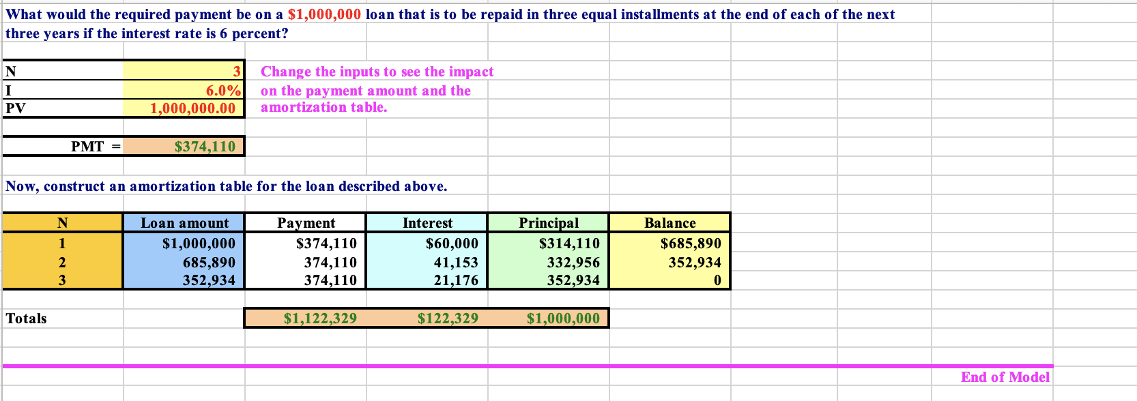Click the final balance cell 0
This screenshot has height=401, width=1137.
(670, 280)
